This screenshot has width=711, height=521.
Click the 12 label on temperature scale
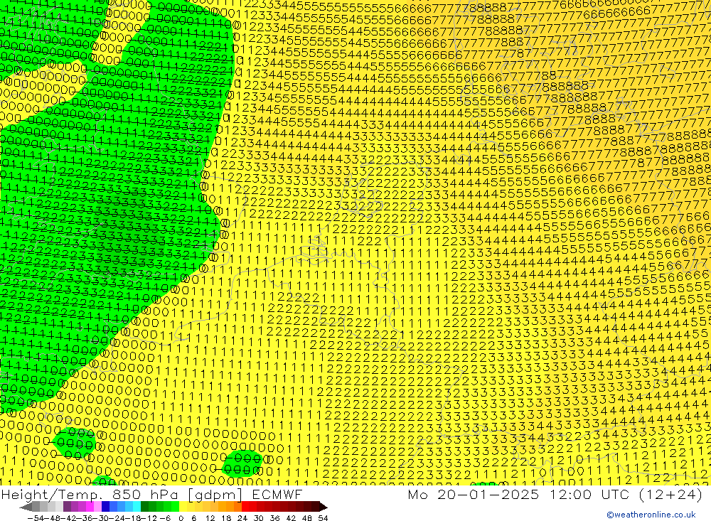pyautogui.click(x=210, y=518)
